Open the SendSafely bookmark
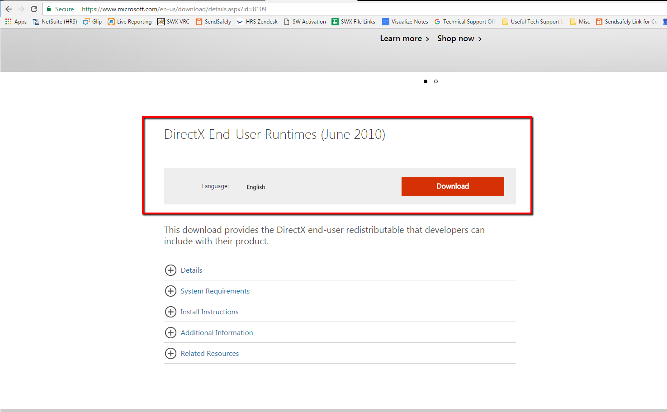This screenshot has height=412, width=667. click(x=213, y=21)
